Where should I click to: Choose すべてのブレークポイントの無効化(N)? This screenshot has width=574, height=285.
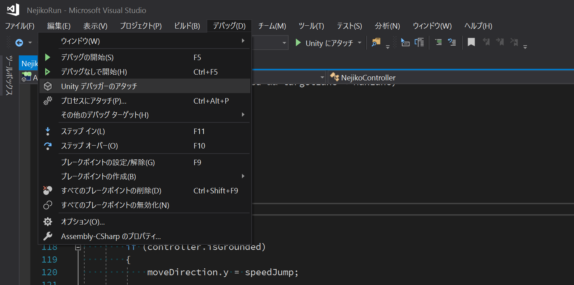tap(145, 205)
